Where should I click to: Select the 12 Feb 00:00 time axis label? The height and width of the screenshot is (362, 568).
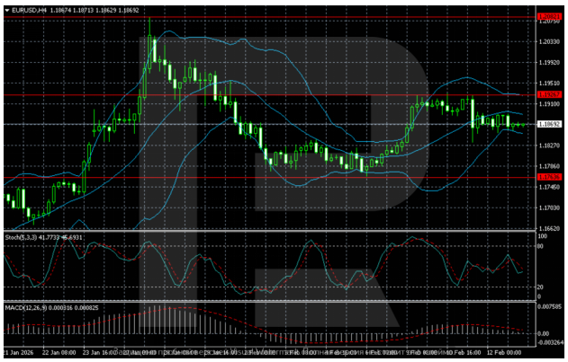(x=504, y=352)
